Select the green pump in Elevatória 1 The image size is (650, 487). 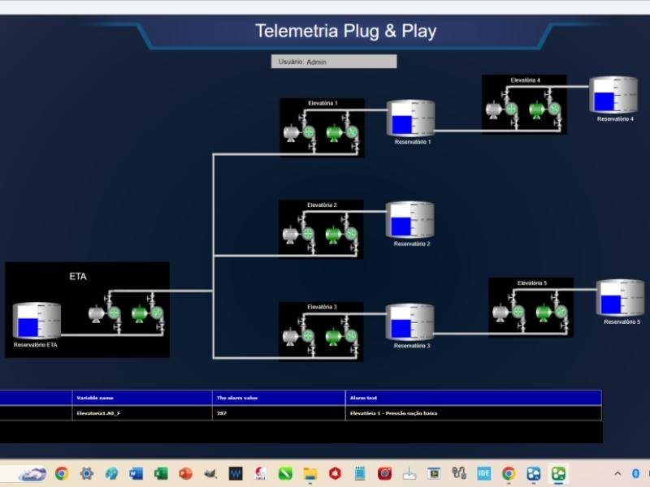tap(333, 132)
